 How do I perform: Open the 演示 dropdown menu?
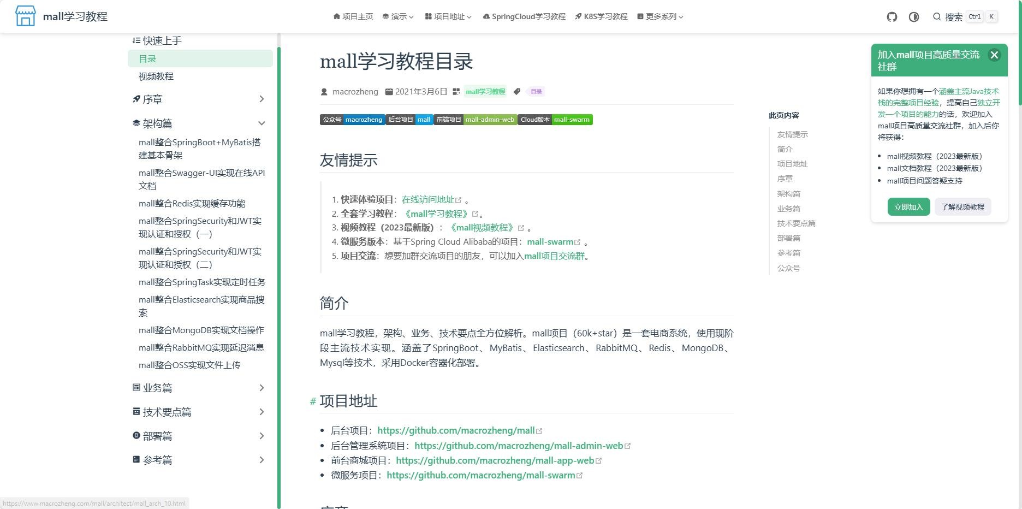tap(398, 16)
